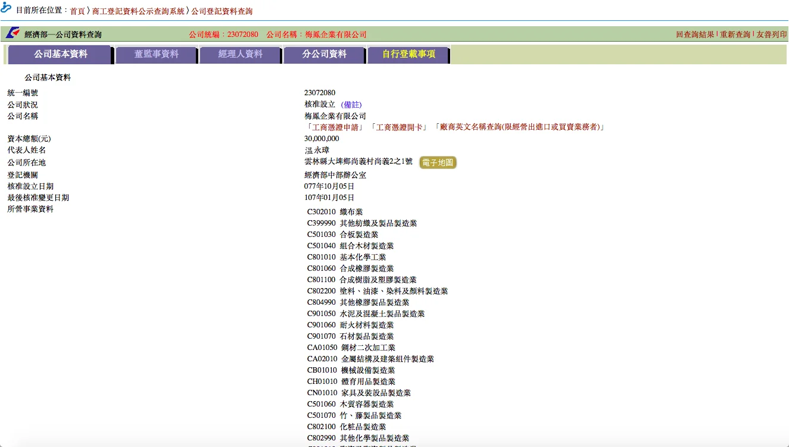Open the (備註) note link

coord(351,105)
